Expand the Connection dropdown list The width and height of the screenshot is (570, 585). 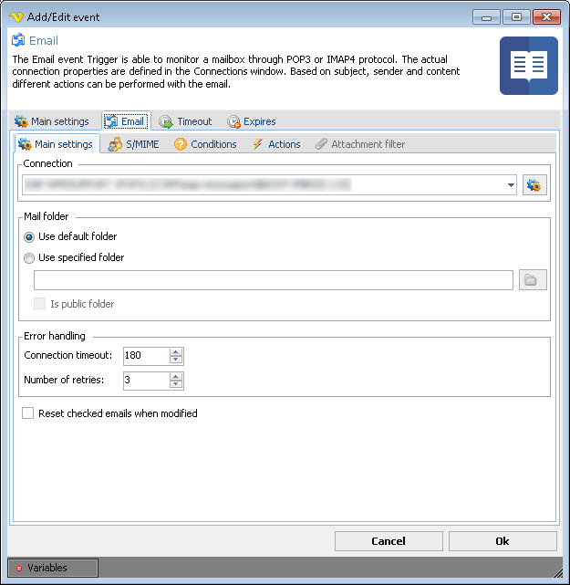pos(510,185)
